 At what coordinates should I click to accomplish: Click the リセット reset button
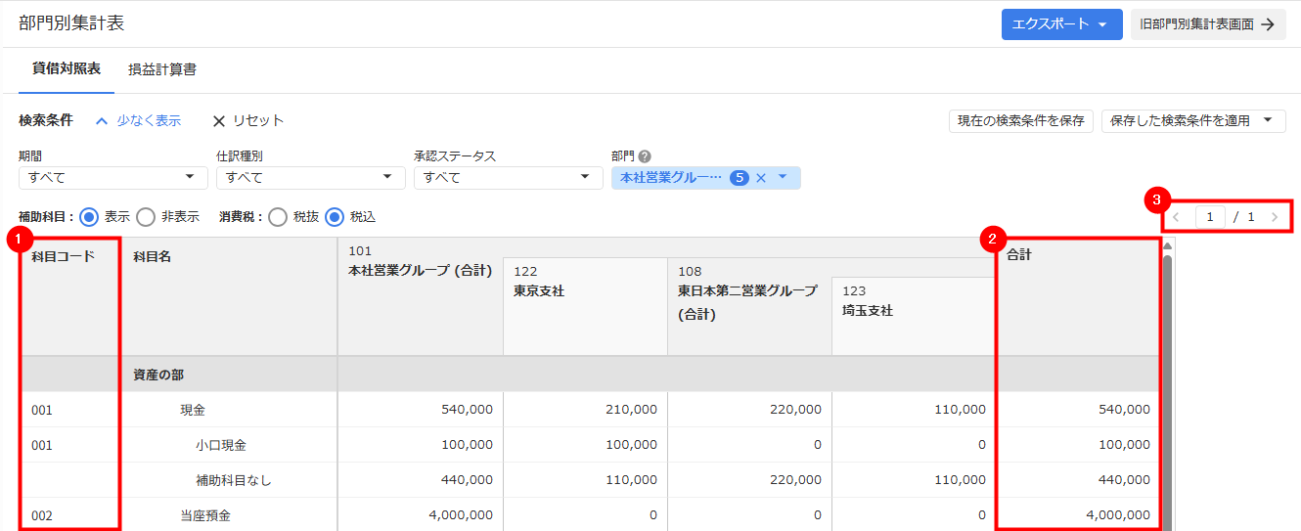(248, 120)
